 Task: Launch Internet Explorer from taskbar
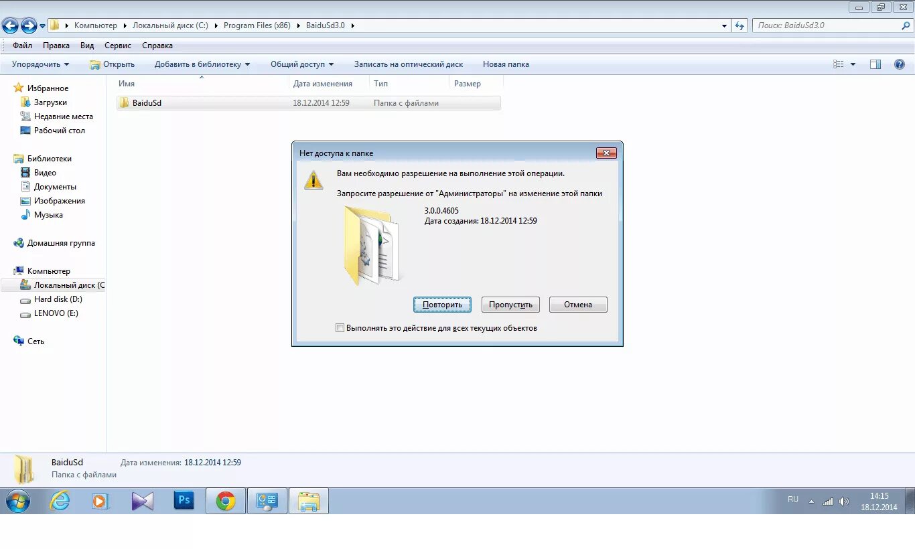(60, 501)
